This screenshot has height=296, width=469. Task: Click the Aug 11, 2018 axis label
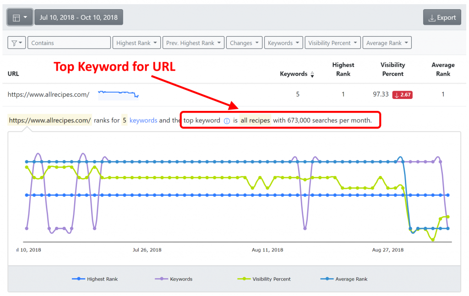click(x=267, y=250)
